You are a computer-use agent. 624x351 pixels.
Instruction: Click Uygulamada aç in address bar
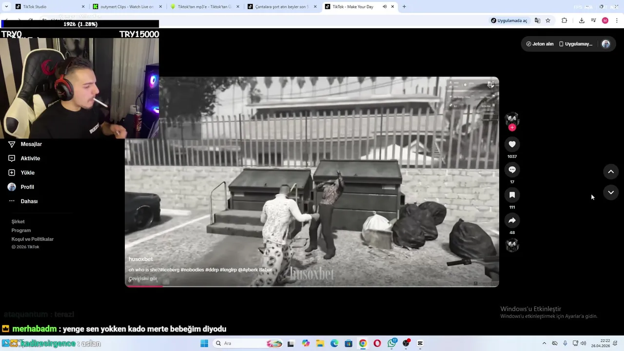point(509,20)
